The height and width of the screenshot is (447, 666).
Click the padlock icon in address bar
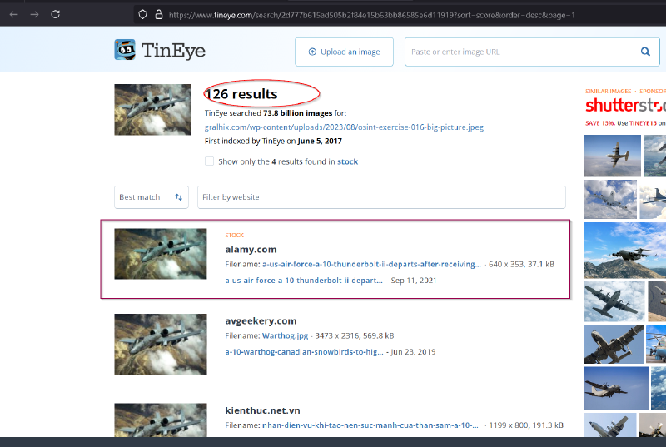158,14
